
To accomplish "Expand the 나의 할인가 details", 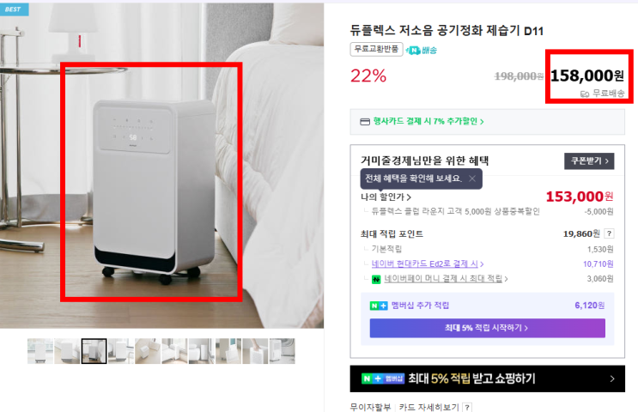I will 386,197.
